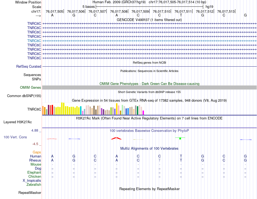This screenshot has width=257, height=199.
Task: Click the ---> strand direction arrow label
Action: point(38,16)
